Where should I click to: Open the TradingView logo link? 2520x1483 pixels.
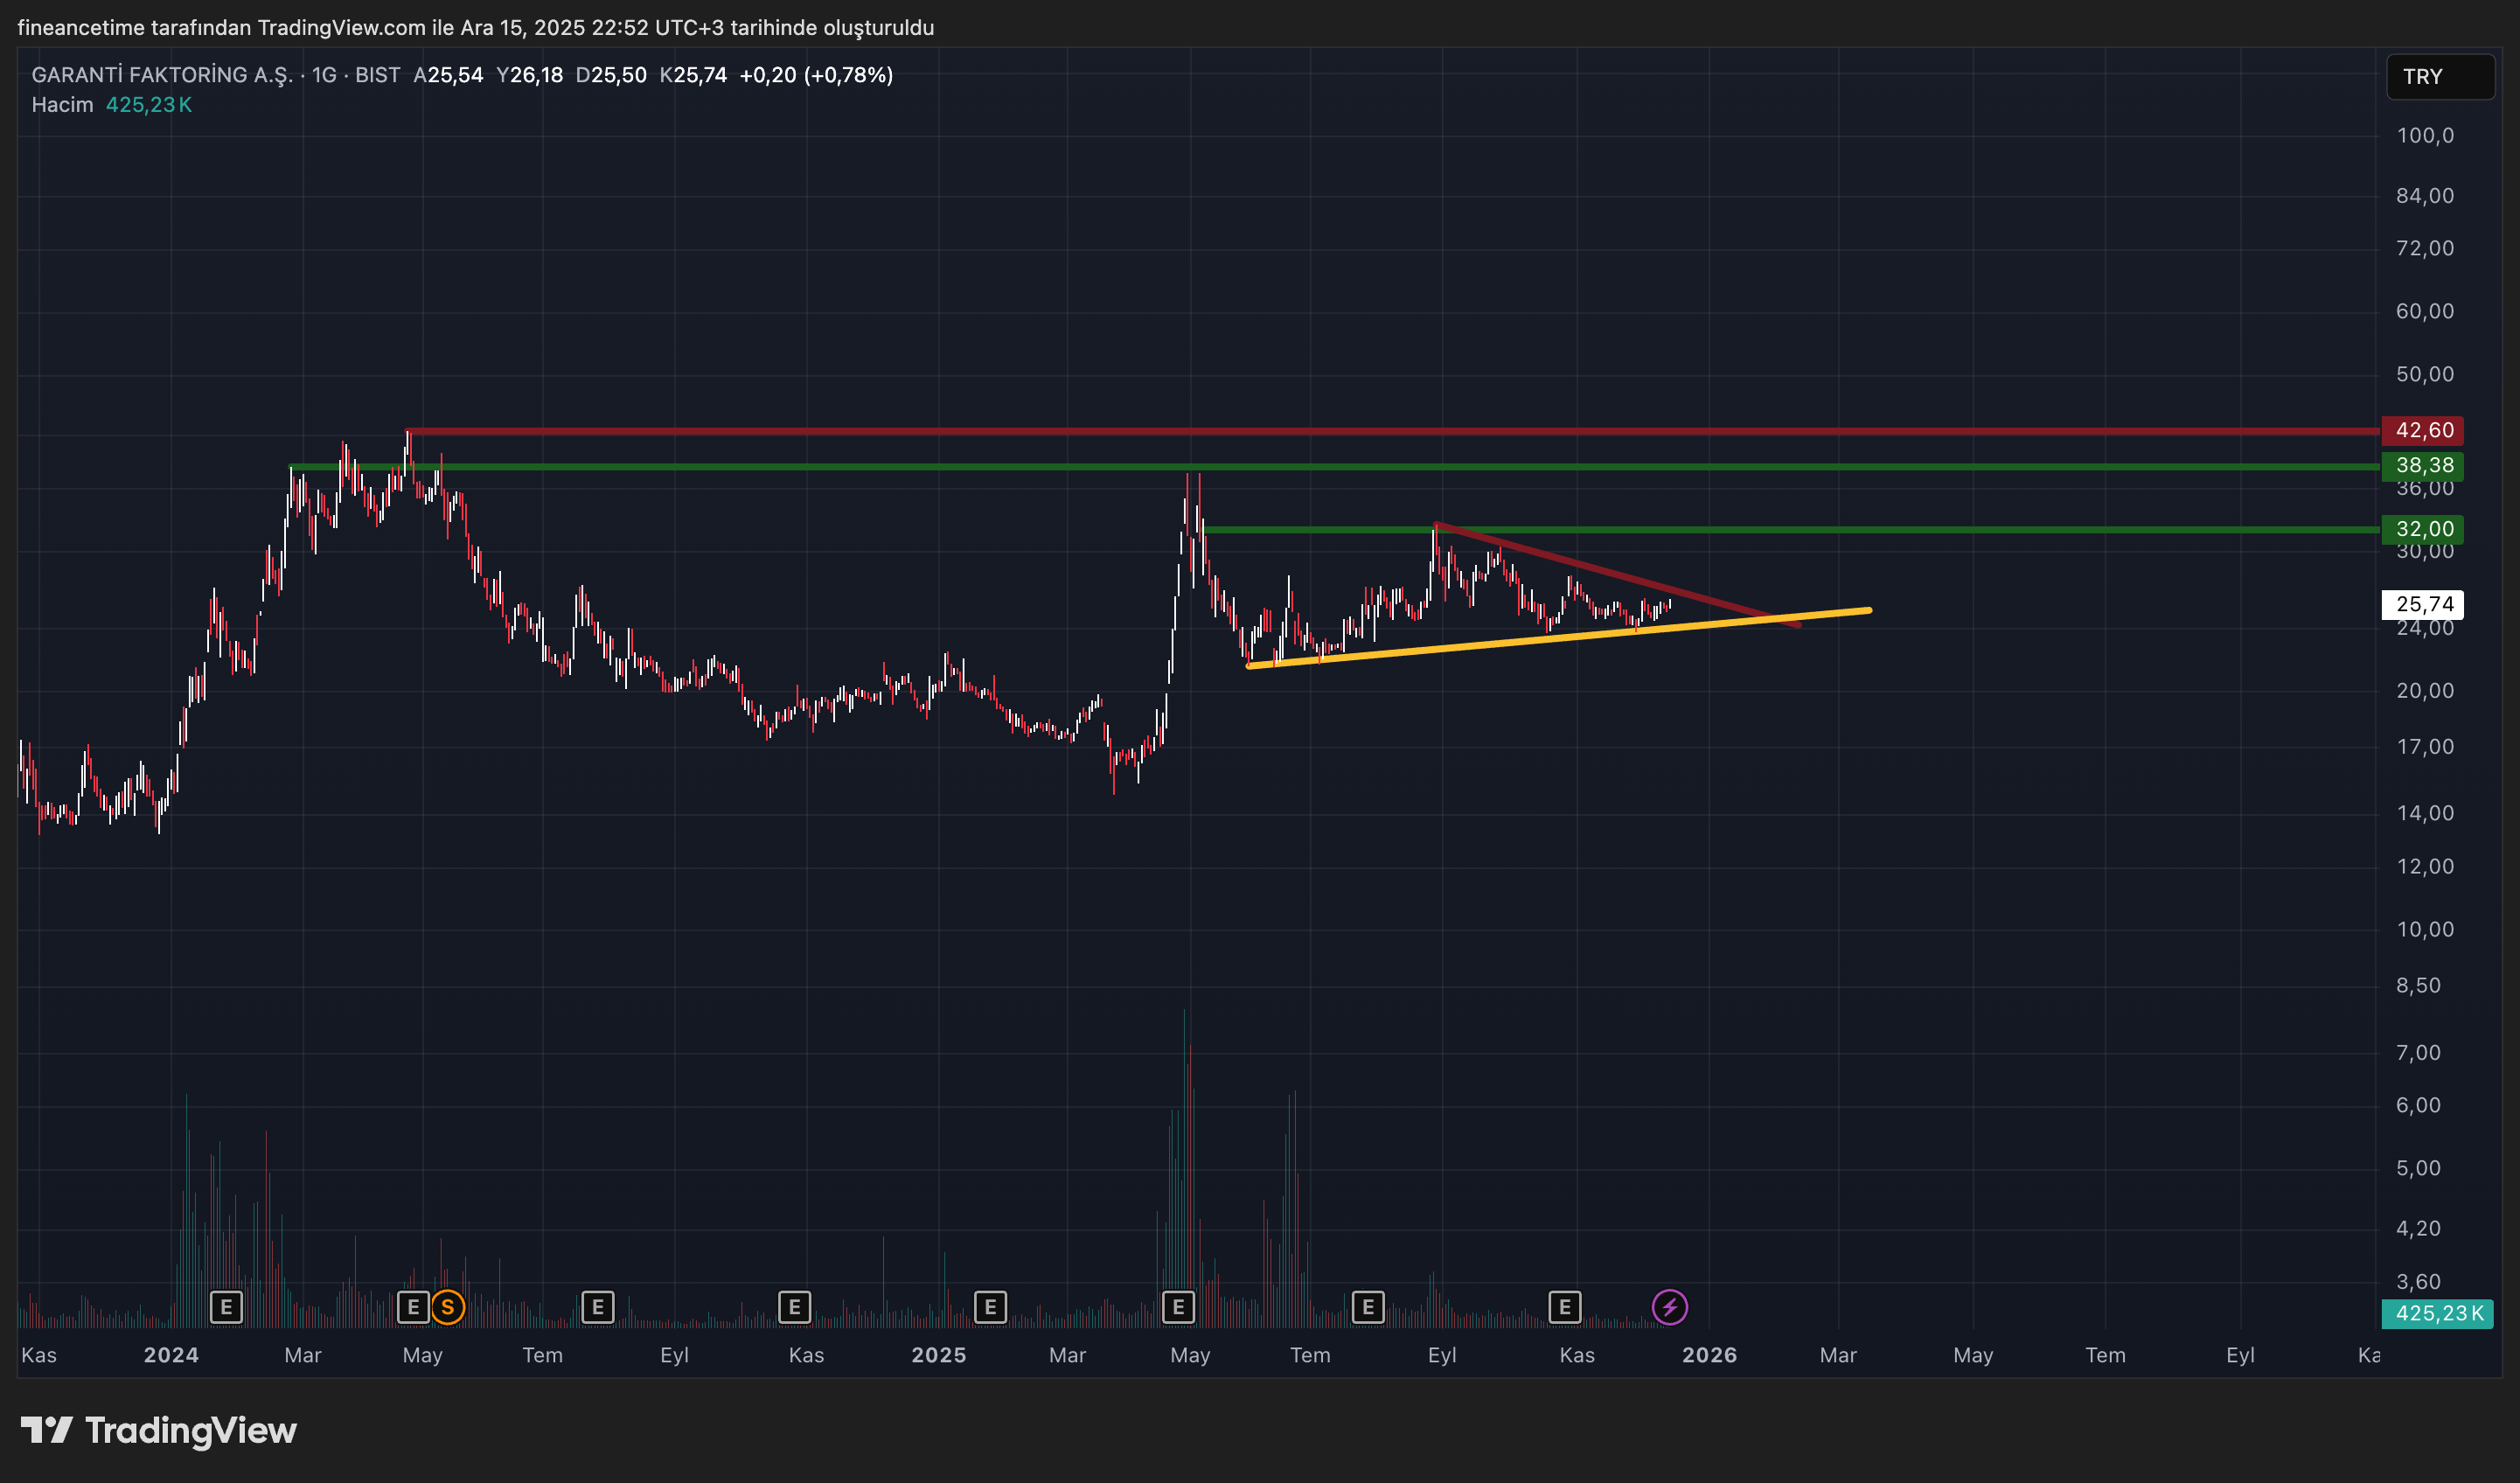[x=159, y=1430]
